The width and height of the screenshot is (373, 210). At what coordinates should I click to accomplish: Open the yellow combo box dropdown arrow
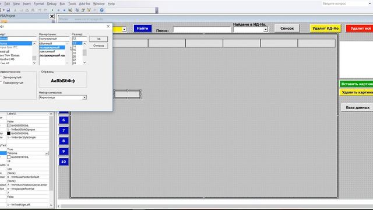click(124, 29)
